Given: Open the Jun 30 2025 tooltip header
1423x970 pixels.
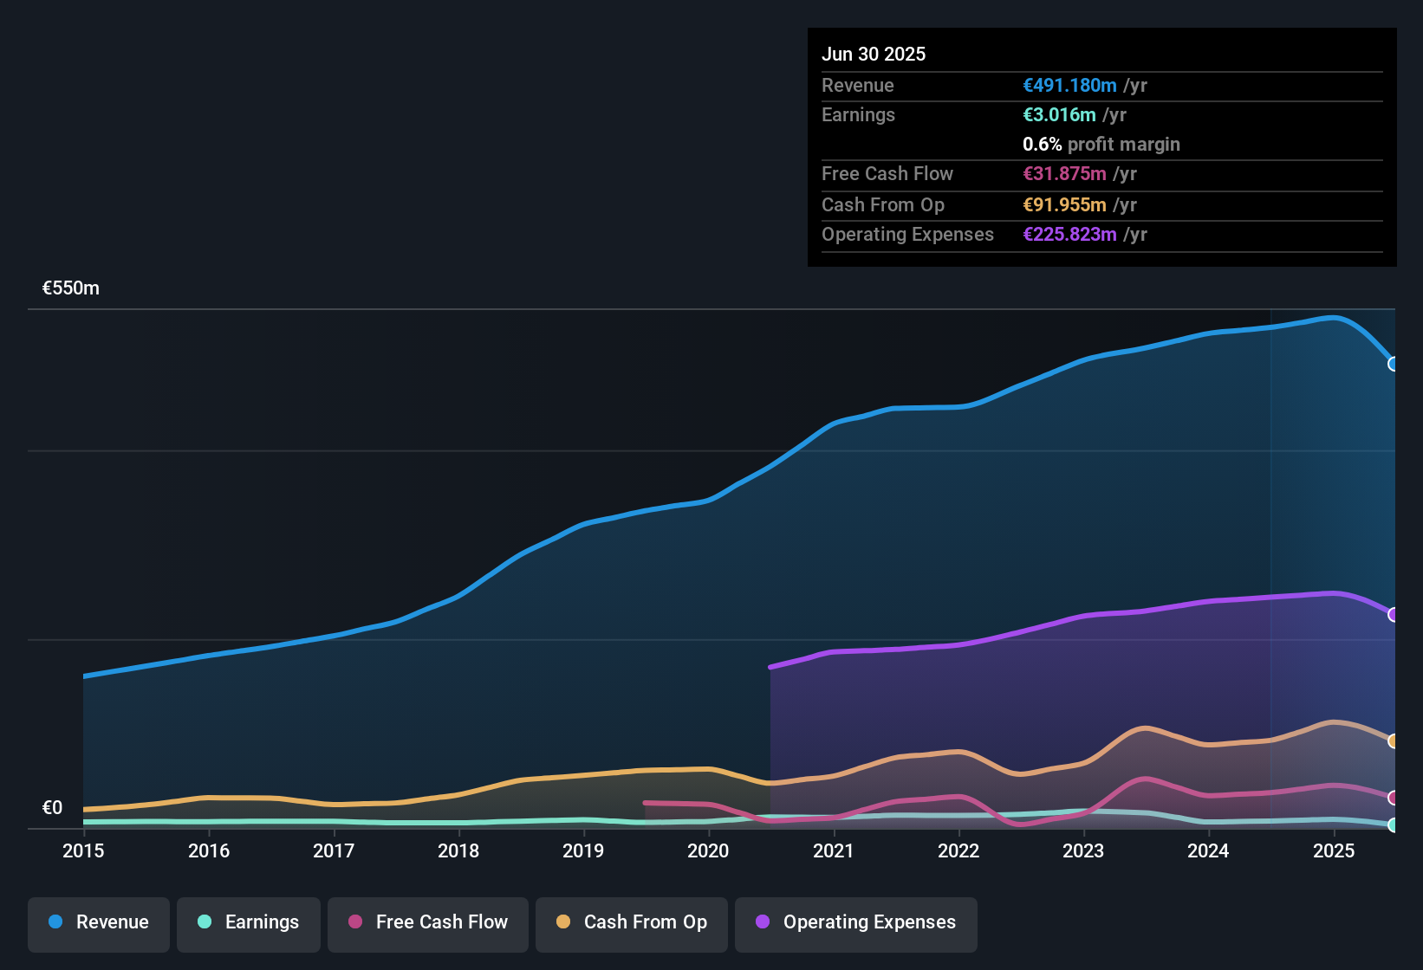Looking at the screenshot, I should pos(874,54).
